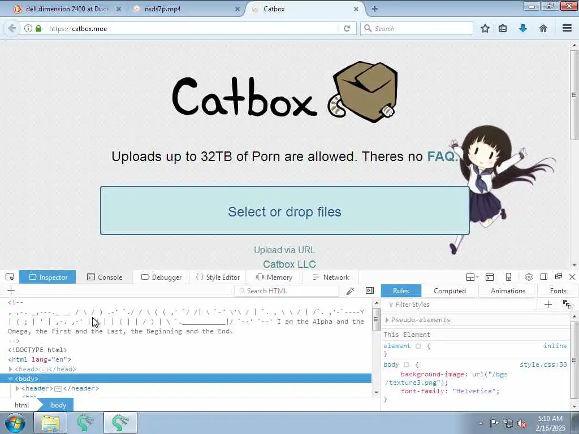The width and height of the screenshot is (579, 434).
Task: Show bookmarks list icon
Action: coord(503,28)
